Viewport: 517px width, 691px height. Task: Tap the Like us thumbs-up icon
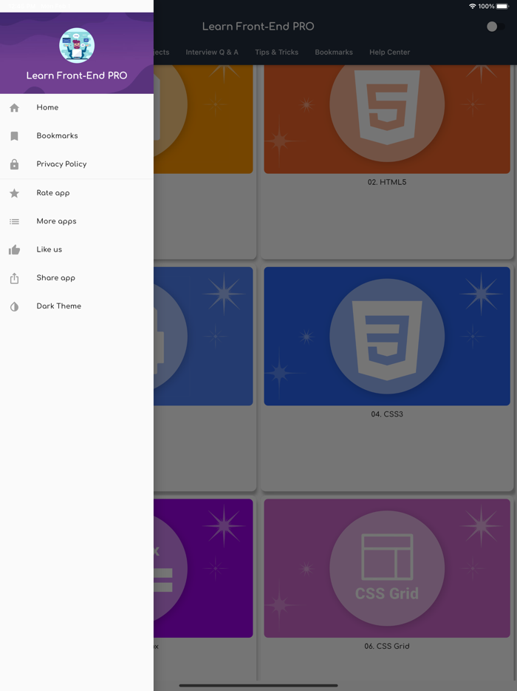pyautogui.click(x=15, y=250)
